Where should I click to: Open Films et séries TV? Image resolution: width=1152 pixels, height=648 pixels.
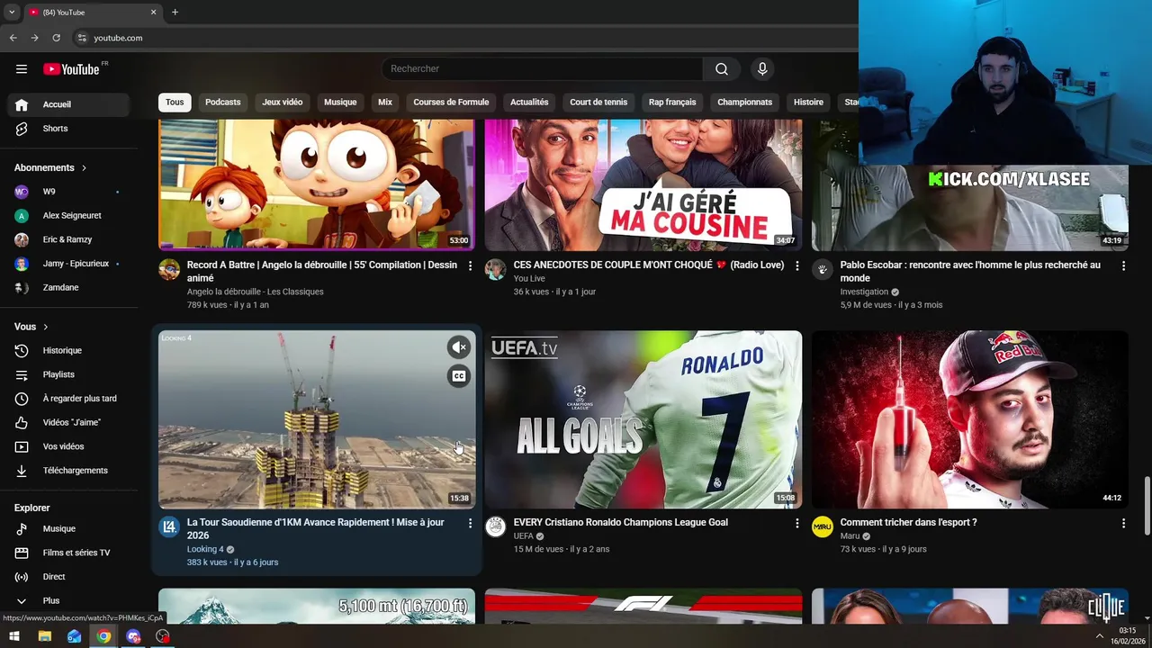[68, 553]
